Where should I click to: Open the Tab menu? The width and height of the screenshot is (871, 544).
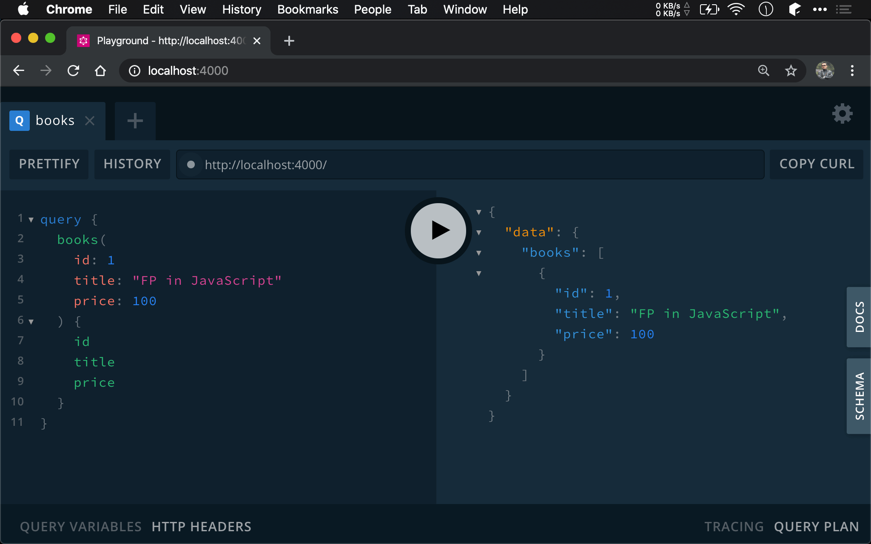point(417,9)
